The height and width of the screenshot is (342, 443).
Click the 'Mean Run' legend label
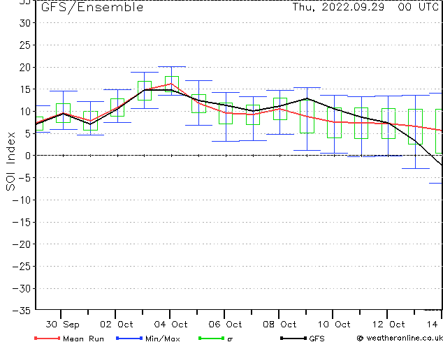tap(83, 339)
